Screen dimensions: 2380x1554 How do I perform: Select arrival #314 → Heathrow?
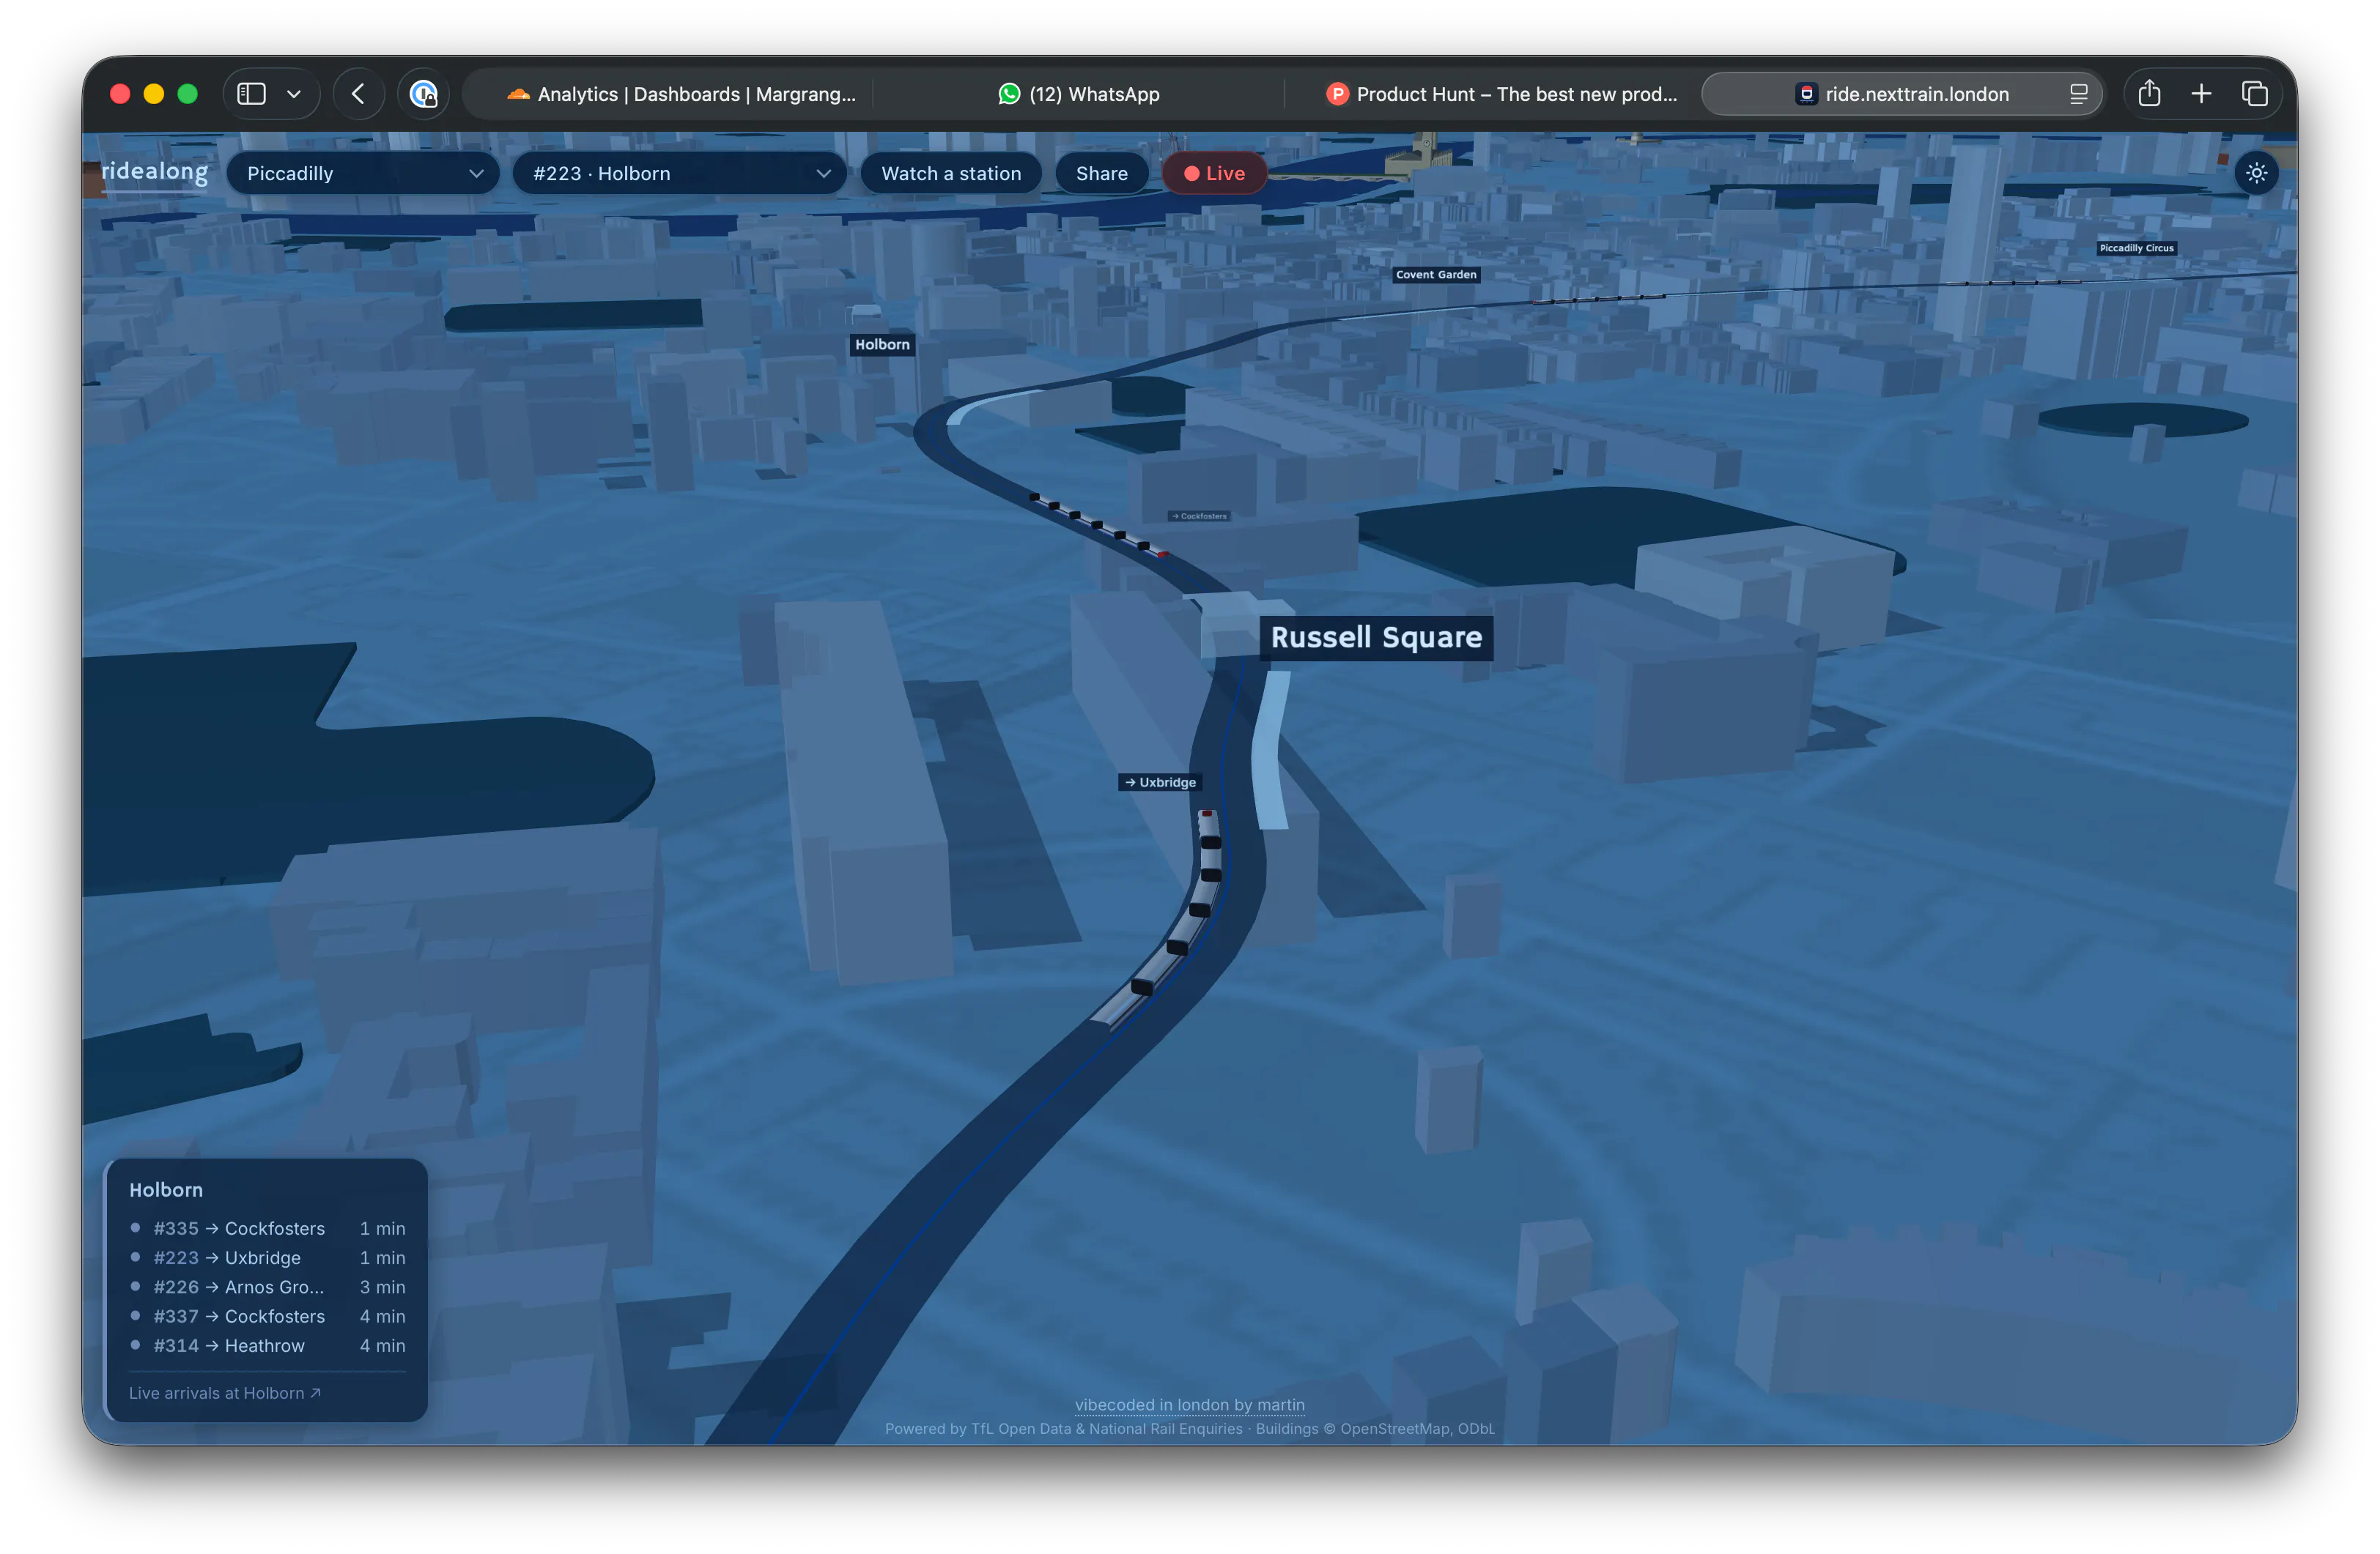(x=266, y=1345)
